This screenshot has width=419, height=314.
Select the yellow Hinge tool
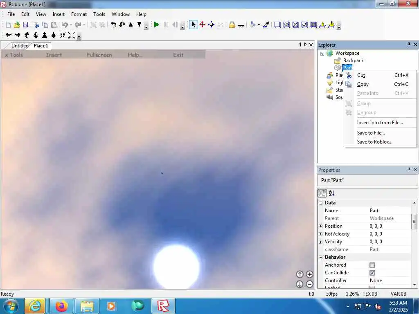[x=322, y=25]
